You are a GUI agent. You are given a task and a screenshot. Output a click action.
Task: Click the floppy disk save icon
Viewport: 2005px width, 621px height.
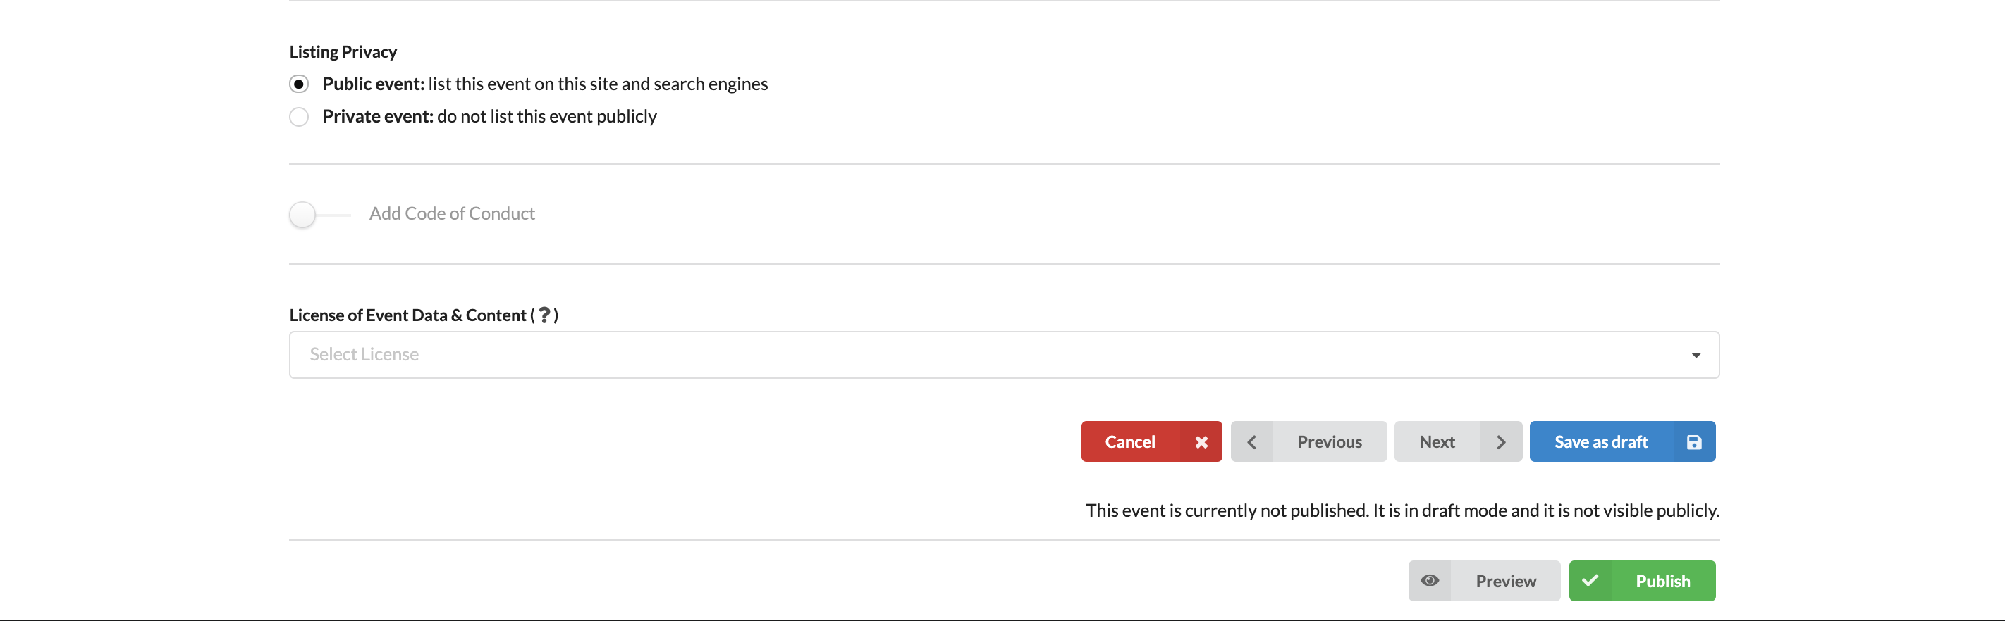click(1693, 441)
